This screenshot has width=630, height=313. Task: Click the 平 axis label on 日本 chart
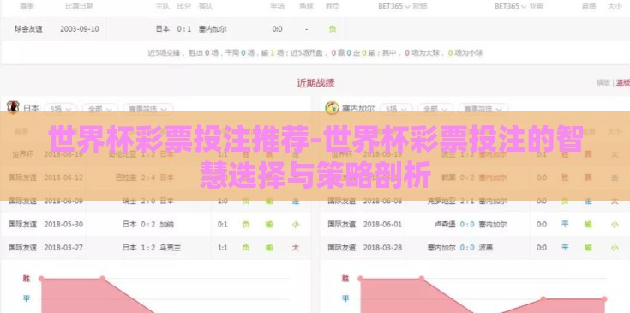pyautogui.click(x=26, y=298)
